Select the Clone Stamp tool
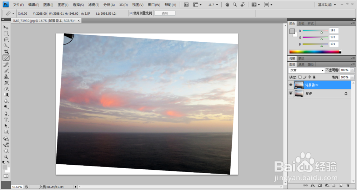Image resolution: width=357 pixels, height=190 pixels. pyautogui.click(x=6, y=77)
